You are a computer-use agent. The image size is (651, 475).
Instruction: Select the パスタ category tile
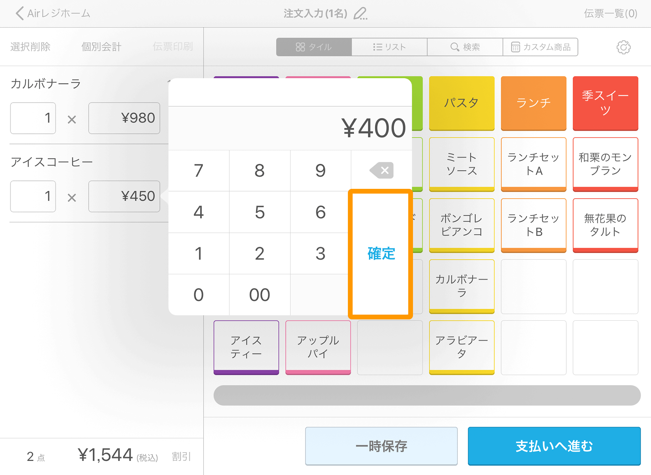click(x=461, y=103)
